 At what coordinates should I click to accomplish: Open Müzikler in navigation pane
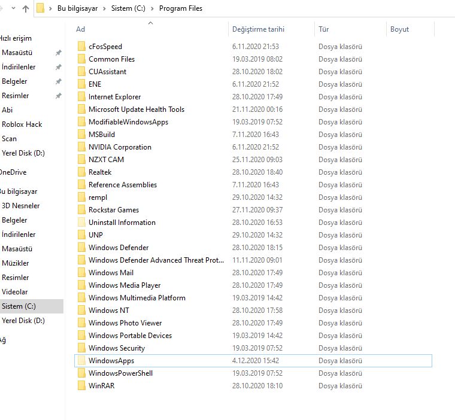click(x=16, y=263)
